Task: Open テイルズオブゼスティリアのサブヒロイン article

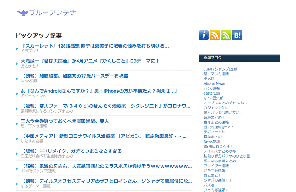Action: pos(106,181)
